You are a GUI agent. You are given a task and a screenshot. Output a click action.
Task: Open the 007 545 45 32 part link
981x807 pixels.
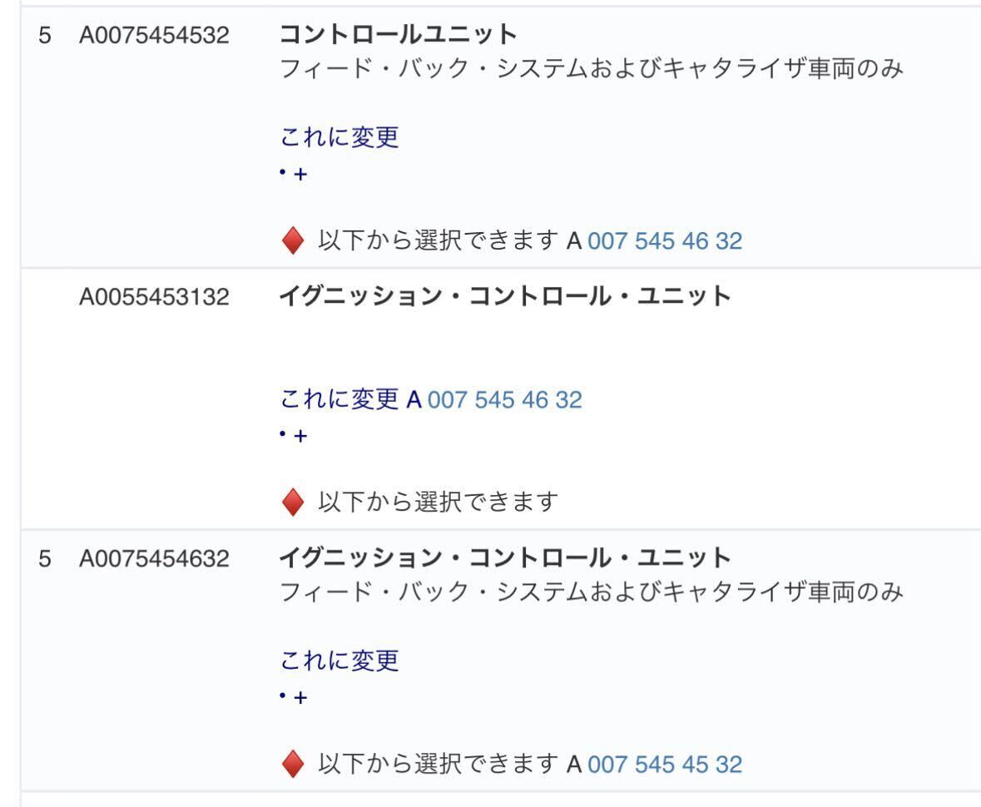(x=664, y=764)
